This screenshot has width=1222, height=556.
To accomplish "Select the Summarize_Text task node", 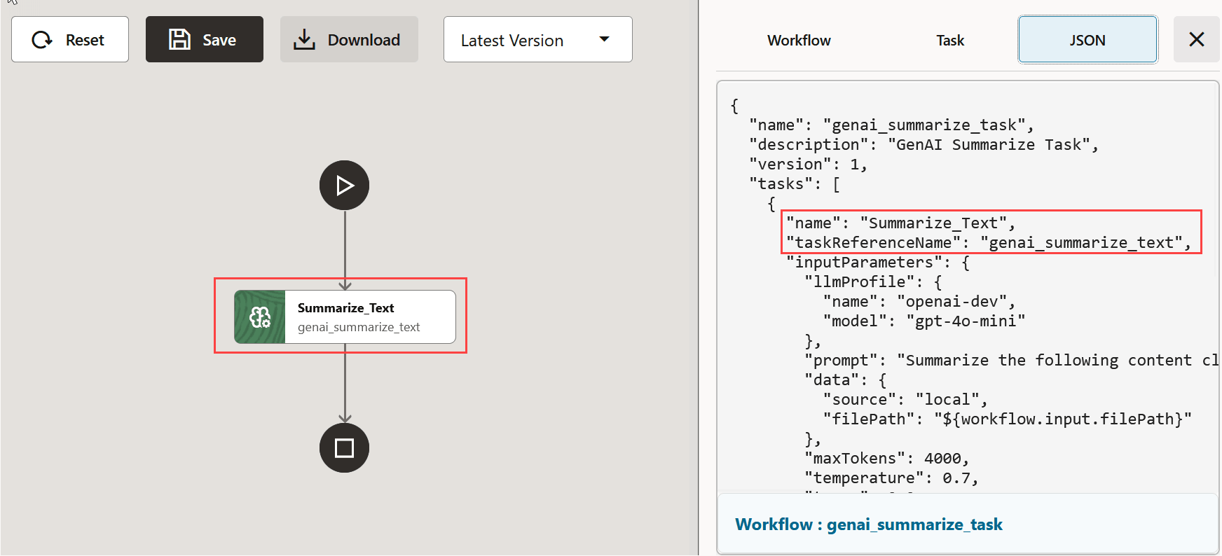I will 345,317.
